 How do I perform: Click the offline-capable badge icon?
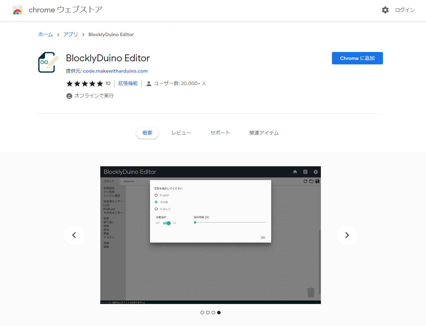coord(69,96)
